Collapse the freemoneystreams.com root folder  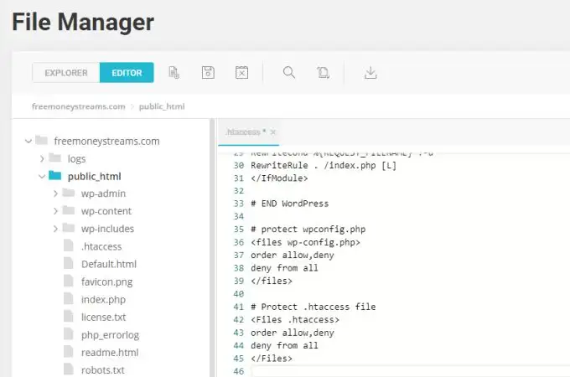point(28,141)
